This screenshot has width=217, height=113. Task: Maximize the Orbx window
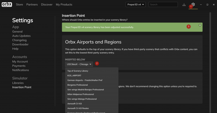point(207,5)
